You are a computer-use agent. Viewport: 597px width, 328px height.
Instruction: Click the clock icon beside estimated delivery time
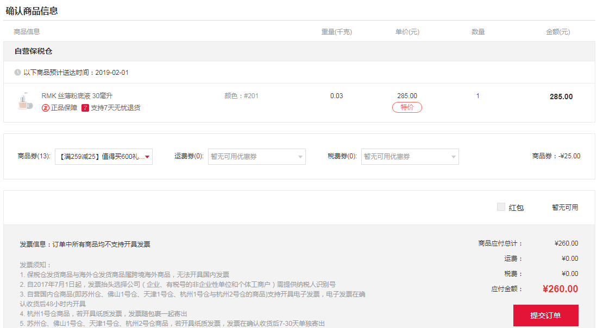coord(18,72)
